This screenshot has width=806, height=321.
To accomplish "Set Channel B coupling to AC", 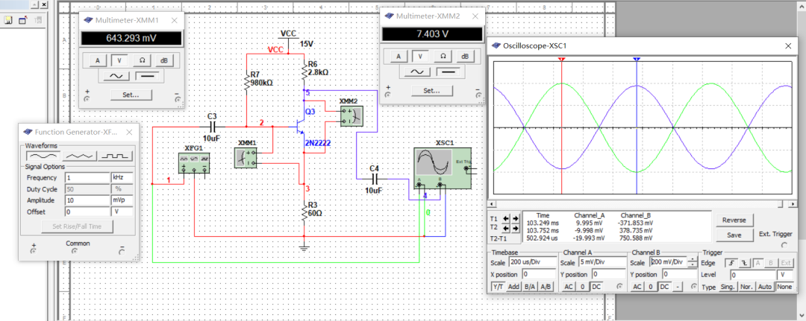I will tap(637, 287).
